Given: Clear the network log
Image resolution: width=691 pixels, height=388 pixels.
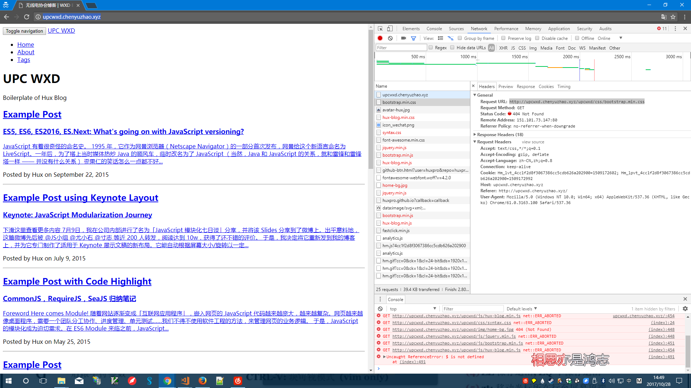Looking at the screenshot, I should point(390,38).
